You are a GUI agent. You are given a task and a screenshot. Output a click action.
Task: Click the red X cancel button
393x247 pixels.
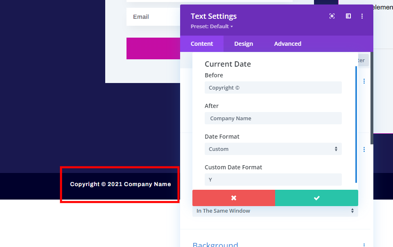[x=234, y=198]
